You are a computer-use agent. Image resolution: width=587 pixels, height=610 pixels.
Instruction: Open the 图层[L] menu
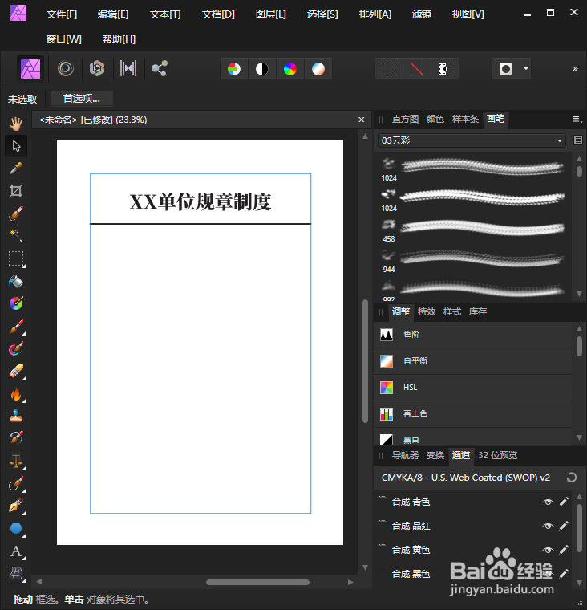[x=270, y=14]
